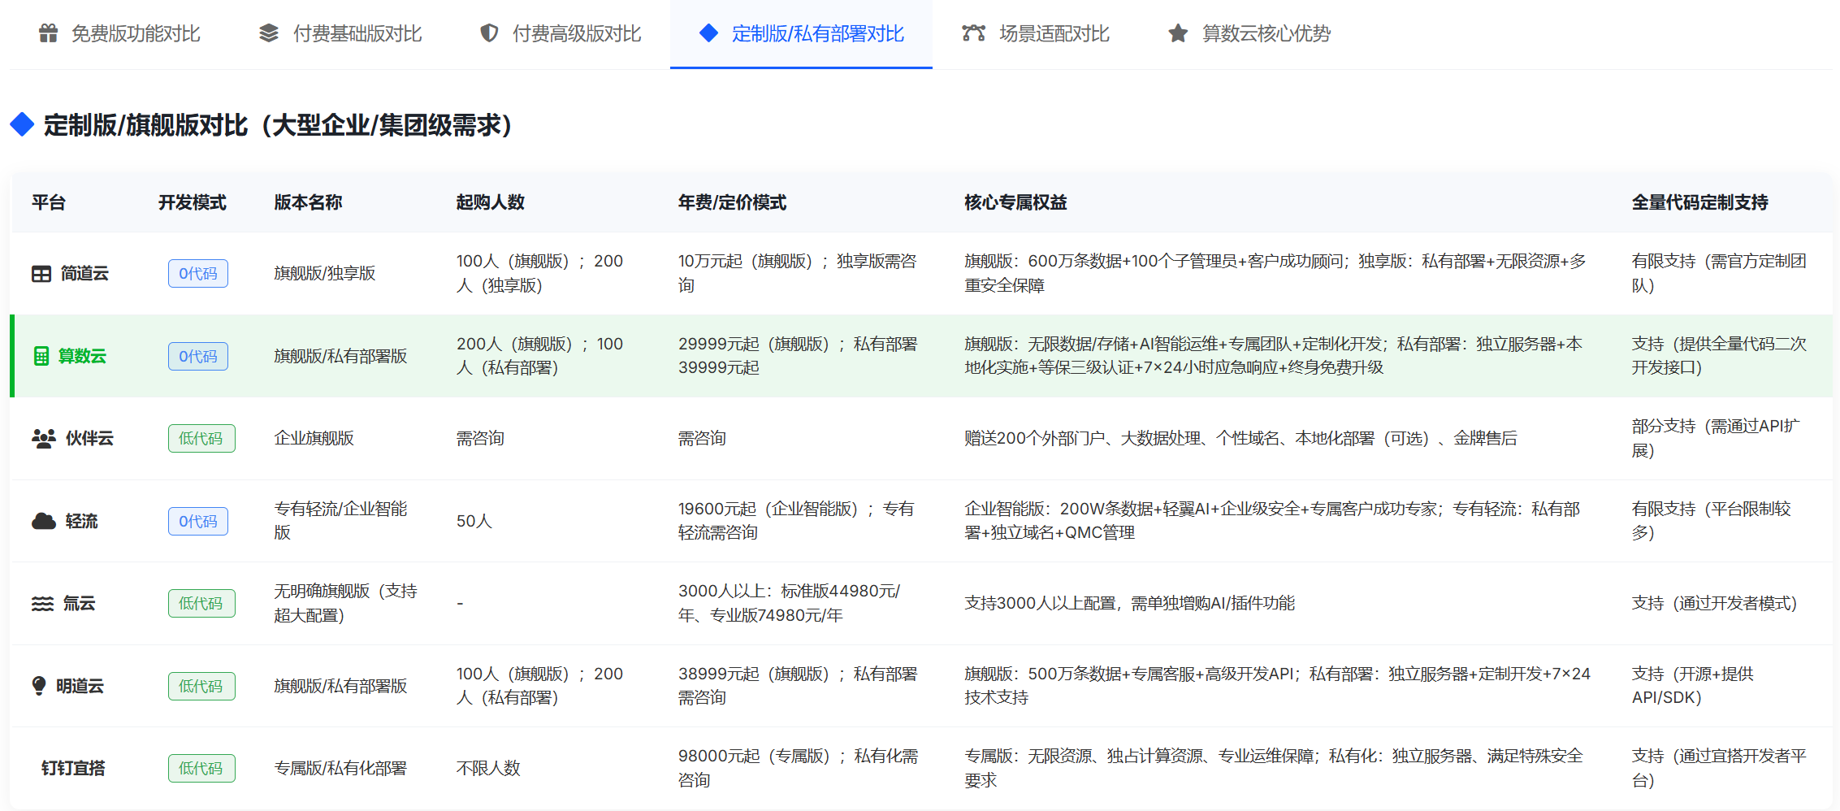Screen dimensions: 1840x811
Task: Click the table icon beside 简道云
Action: click(41, 274)
